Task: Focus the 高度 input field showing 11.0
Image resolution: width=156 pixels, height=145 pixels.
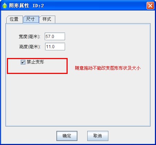Action: click(x=55, y=47)
